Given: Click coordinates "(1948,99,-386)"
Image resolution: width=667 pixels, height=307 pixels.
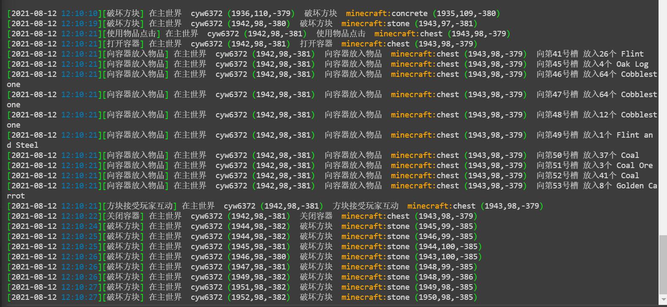Looking at the screenshot, I should tap(446, 277).
